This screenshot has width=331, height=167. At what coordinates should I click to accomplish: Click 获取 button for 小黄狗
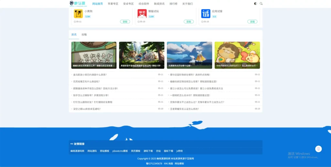click(x=125, y=22)
